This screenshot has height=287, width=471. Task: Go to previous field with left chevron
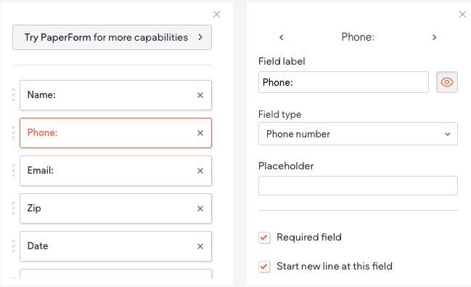pyautogui.click(x=281, y=37)
